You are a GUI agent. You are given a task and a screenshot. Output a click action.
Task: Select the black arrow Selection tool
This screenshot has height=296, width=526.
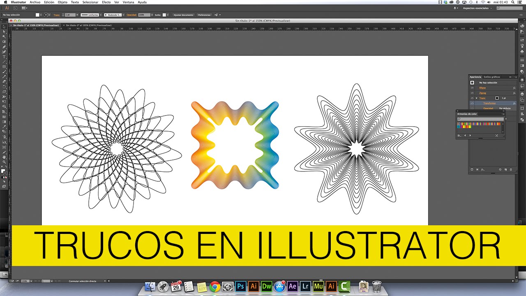click(4, 27)
